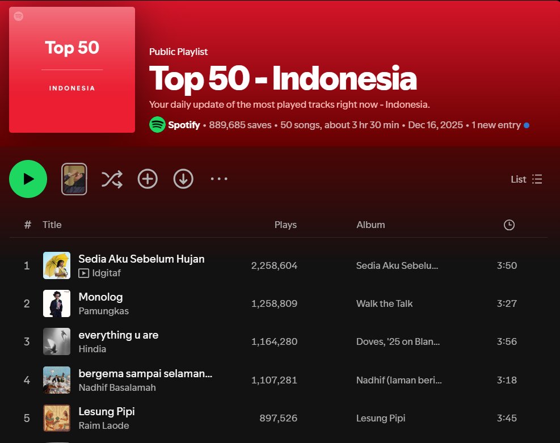This screenshot has width=560, height=443.
Task: Click the Album column header
Action: coord(370,225)
